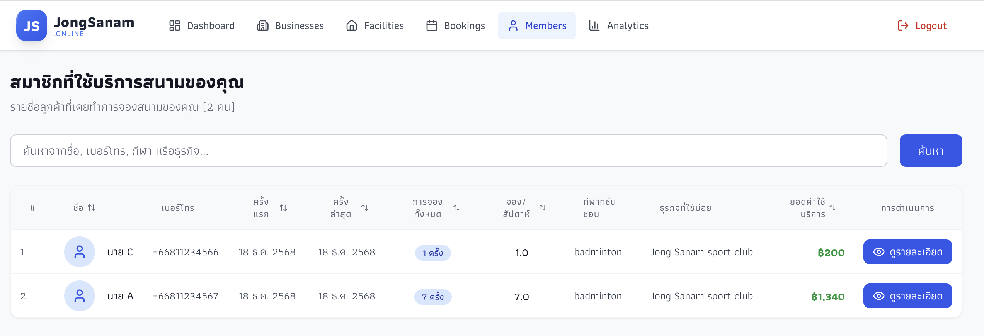The height and width of the screenshot is (336, 984).
Task: Sort by ยอดค่าใช้บริการ spending amount
Action: click(832, 208)
